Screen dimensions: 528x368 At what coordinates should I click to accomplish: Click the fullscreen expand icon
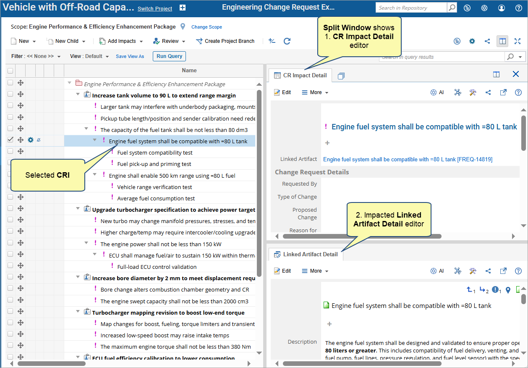(x=517, y=41)
